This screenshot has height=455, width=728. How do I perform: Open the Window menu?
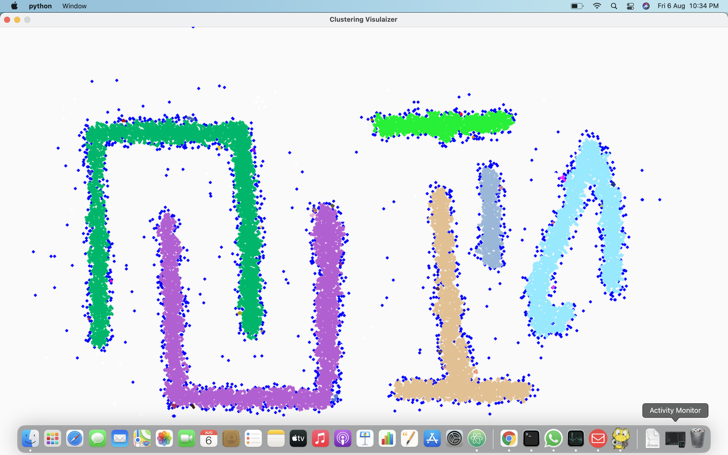tap(74, 6)
